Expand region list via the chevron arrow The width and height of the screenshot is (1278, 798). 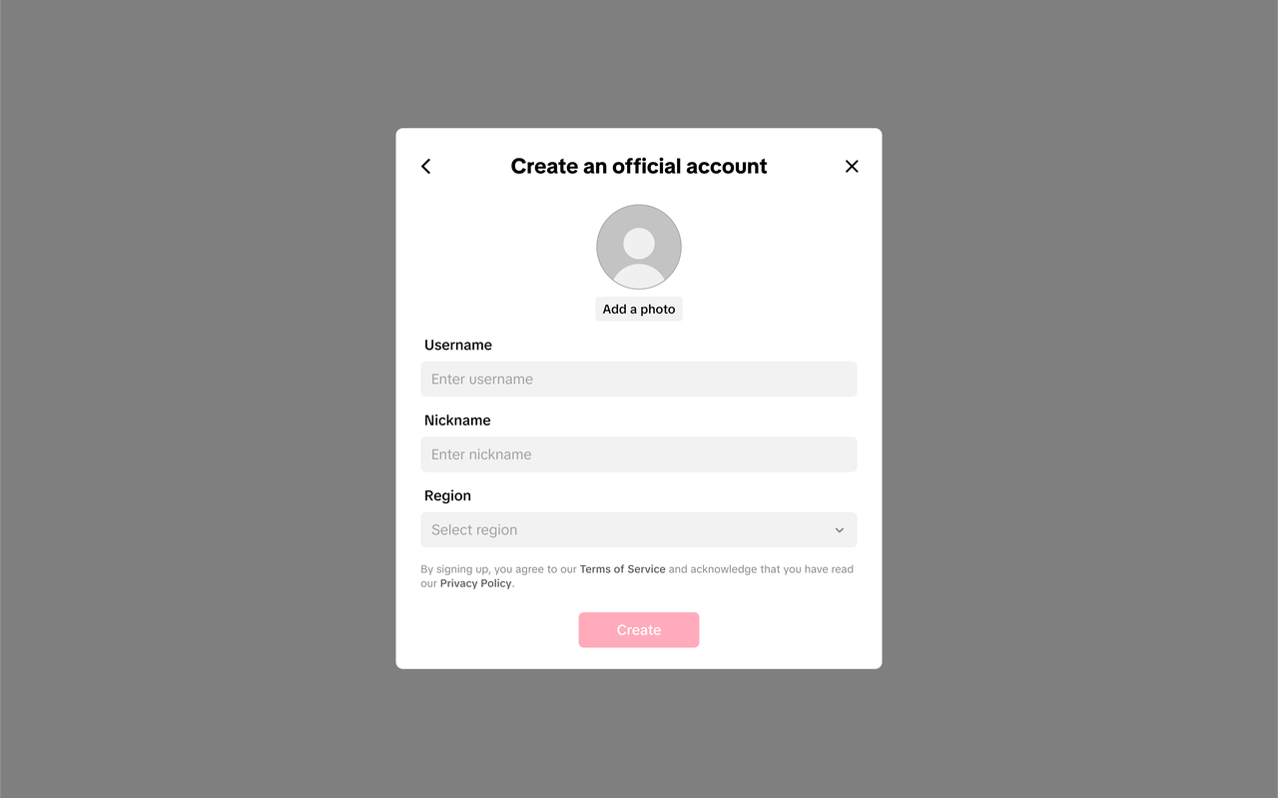click(840, 530)
